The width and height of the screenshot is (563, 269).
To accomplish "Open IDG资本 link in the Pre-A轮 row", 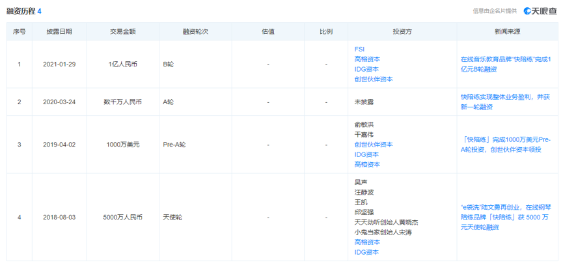I will pos(366,154).
